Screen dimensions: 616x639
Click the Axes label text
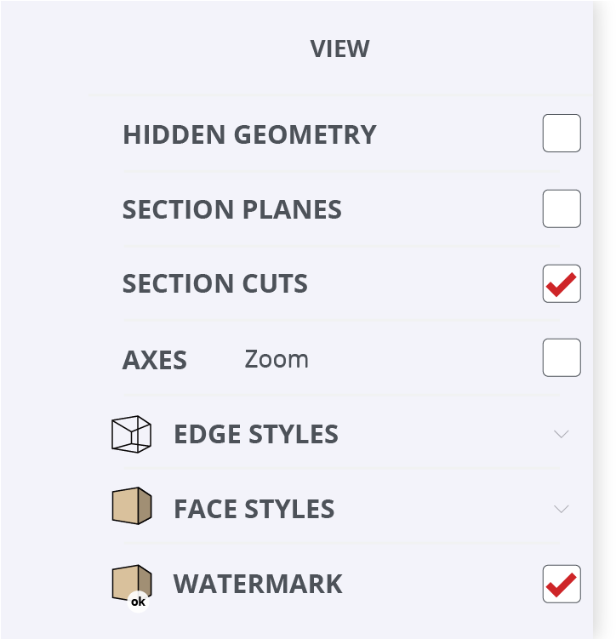coord(155,360)
